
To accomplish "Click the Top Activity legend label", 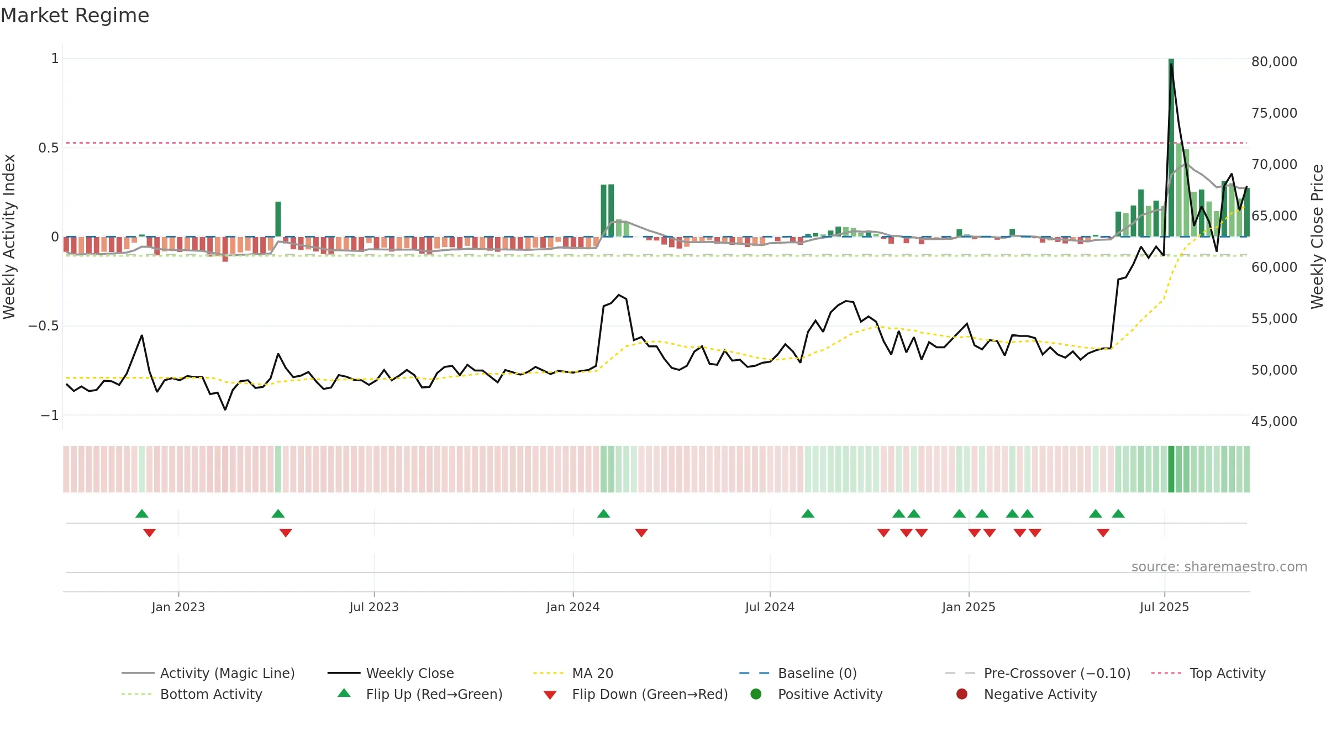I will 1227,673.
